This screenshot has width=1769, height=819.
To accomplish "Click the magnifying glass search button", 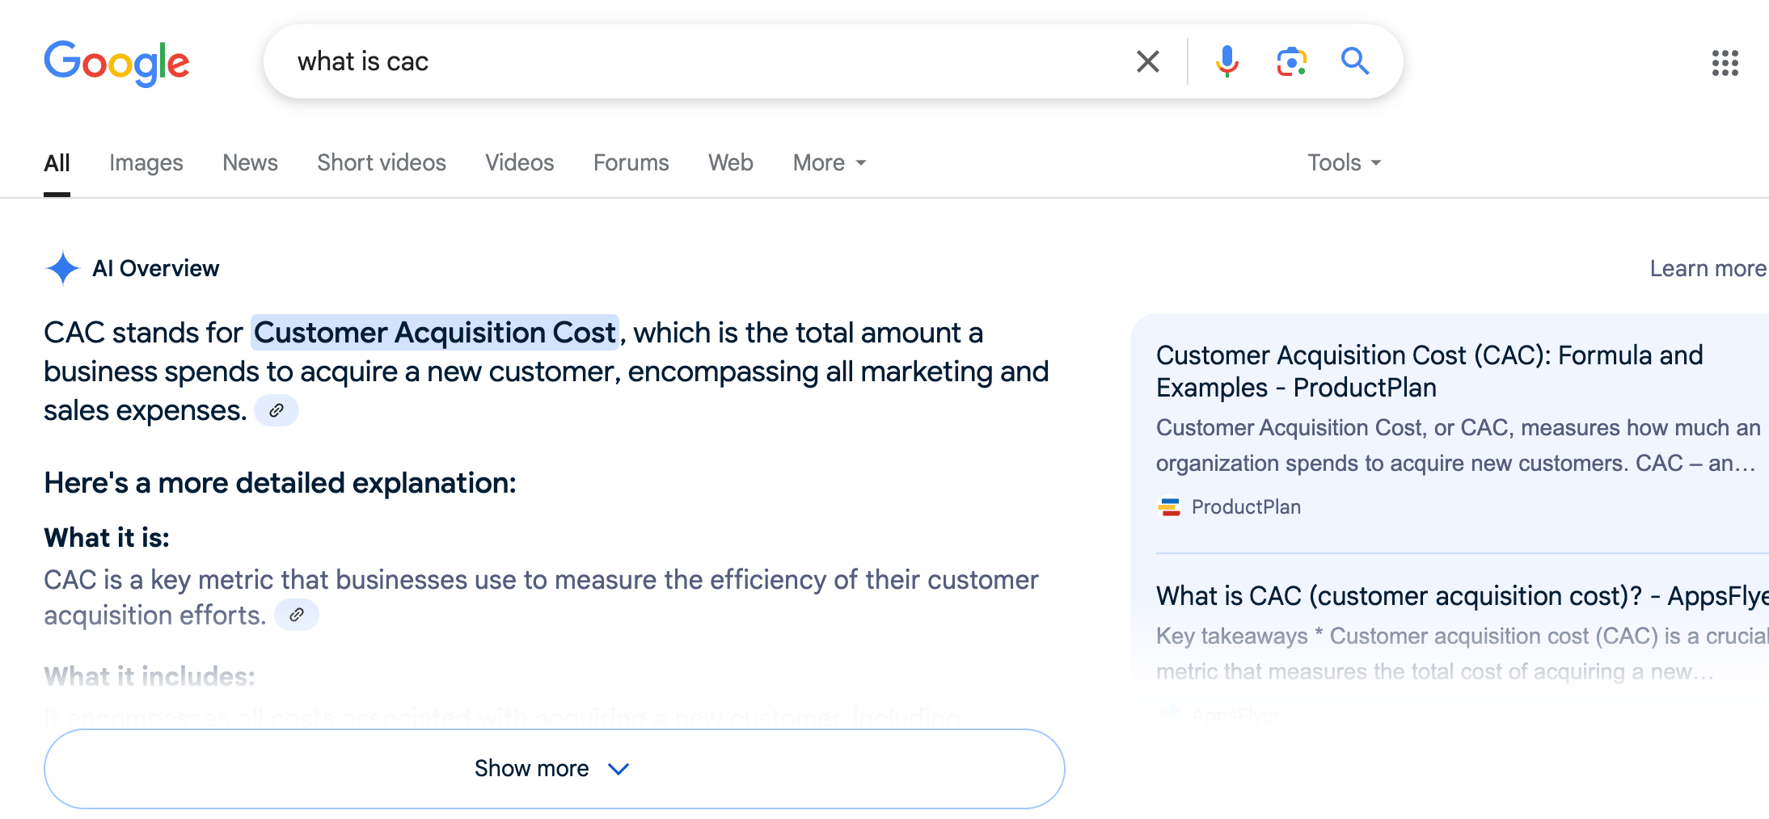I will pyautogui.click(x=1354, y=61).
